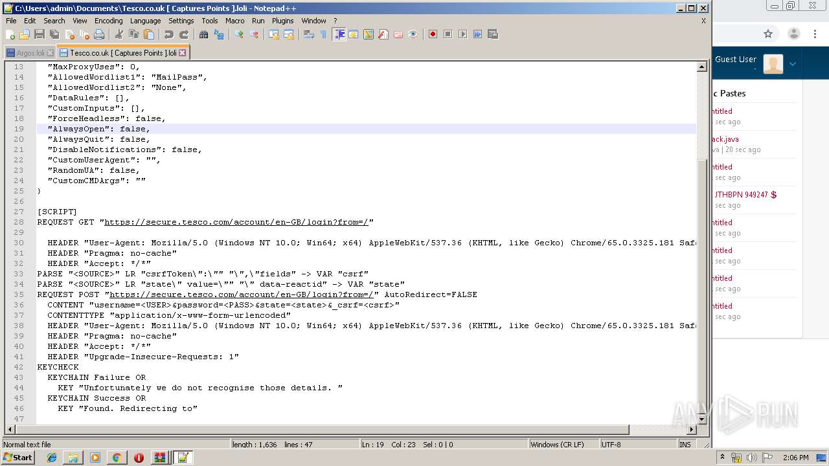The width and height of the screenshot is (829, 466).
Task: Expand the Guest User dropdown chevron
Action: (x=792, y=64)
